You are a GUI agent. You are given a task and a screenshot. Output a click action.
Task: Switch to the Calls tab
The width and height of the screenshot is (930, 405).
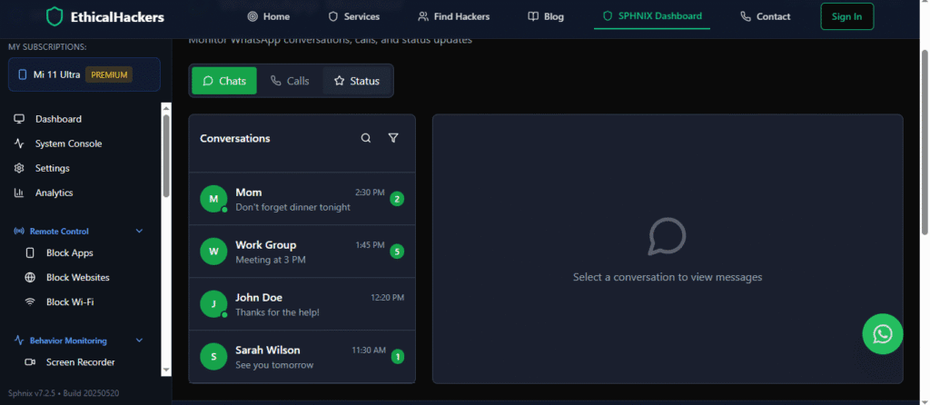coord(290,81)
